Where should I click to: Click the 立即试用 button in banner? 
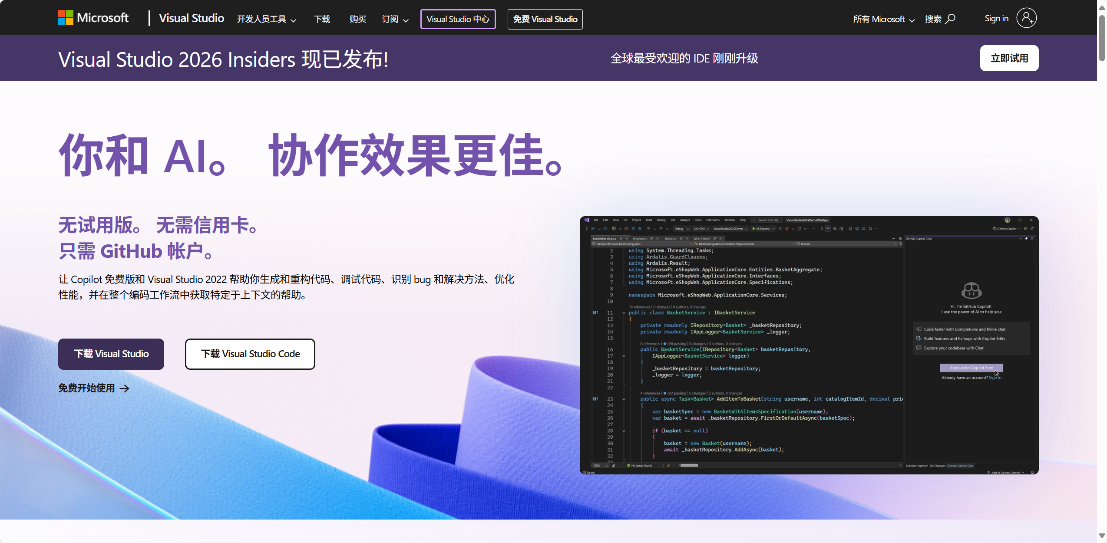tap(1009, 58)
